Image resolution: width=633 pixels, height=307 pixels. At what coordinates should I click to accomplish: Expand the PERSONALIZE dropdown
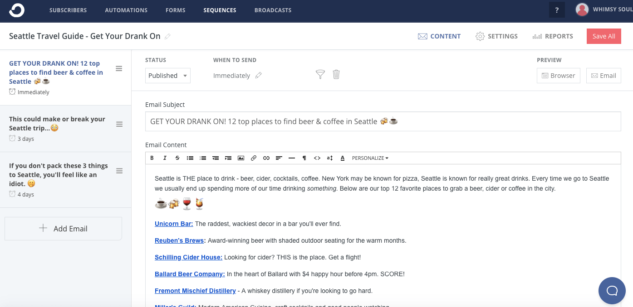370,158
